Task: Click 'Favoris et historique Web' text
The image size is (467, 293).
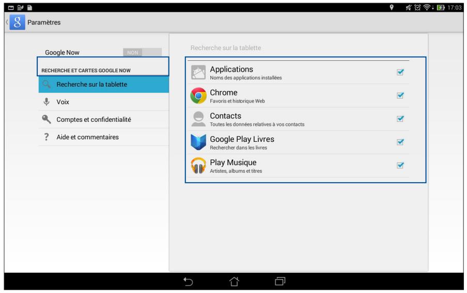Action: pos(237,101)
